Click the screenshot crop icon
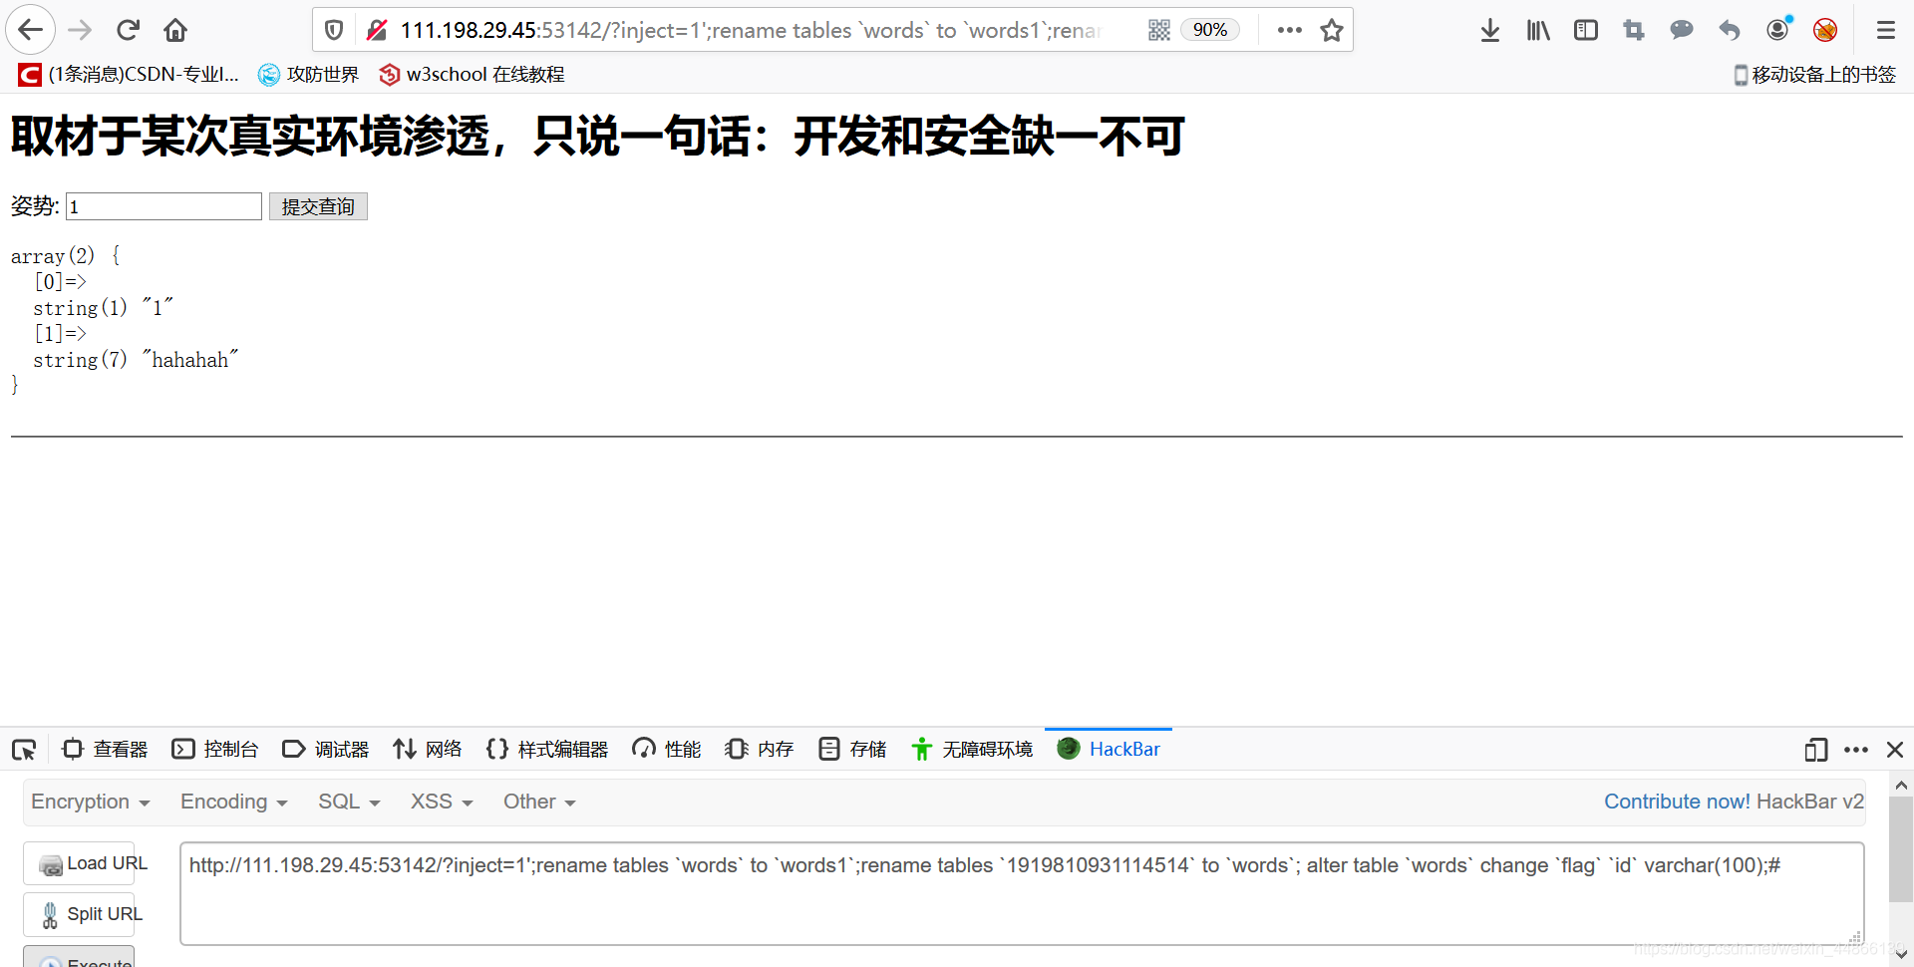The height and width of the screenshot is (967, 1914). tap(1634, 30)
